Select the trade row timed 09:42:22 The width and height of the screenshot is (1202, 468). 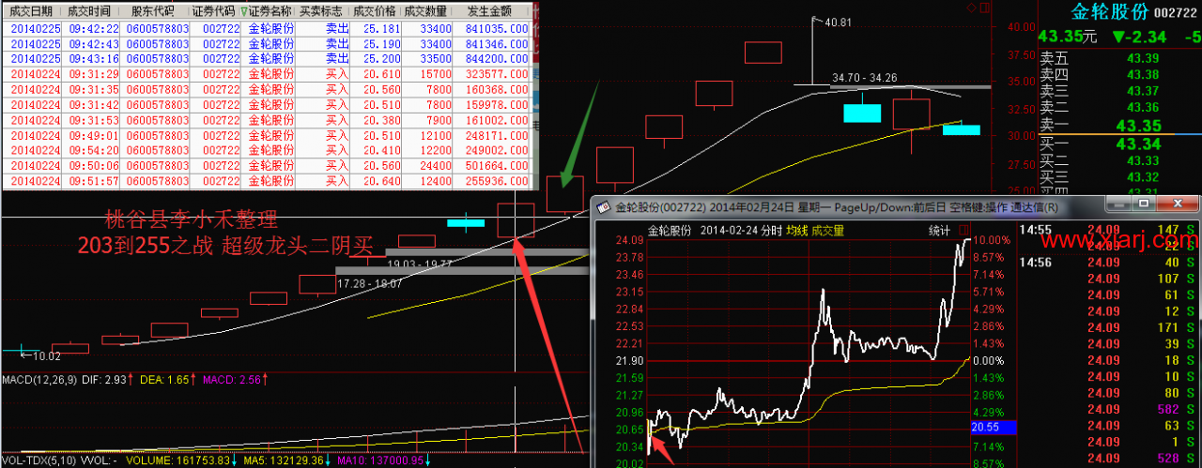(268, 28)
